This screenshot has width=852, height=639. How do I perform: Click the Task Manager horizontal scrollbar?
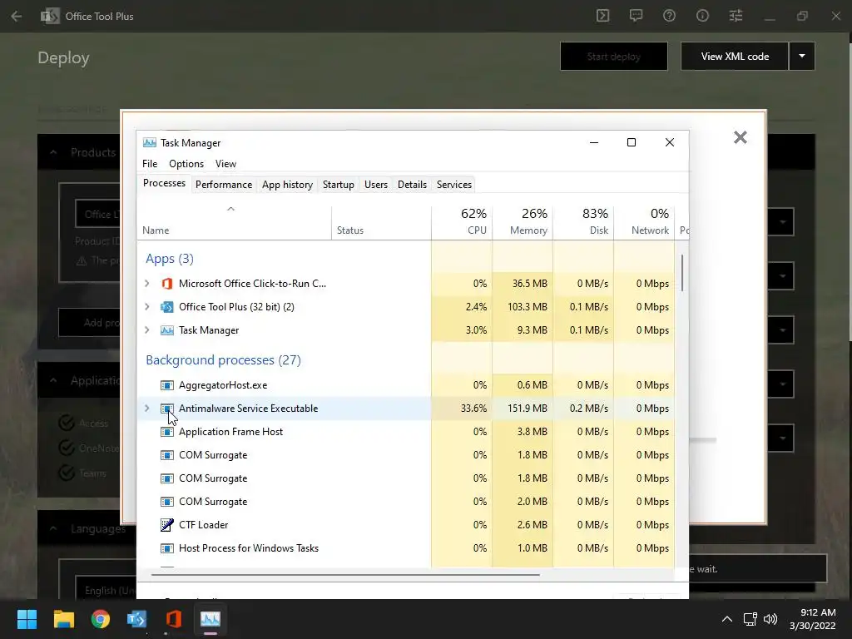[x=345, y=574]
